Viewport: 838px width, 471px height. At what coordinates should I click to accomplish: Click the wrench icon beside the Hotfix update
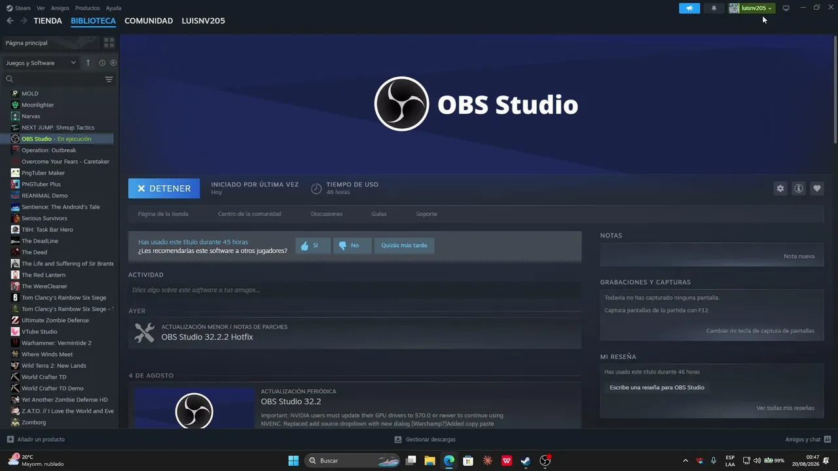(x=144, y=332)
